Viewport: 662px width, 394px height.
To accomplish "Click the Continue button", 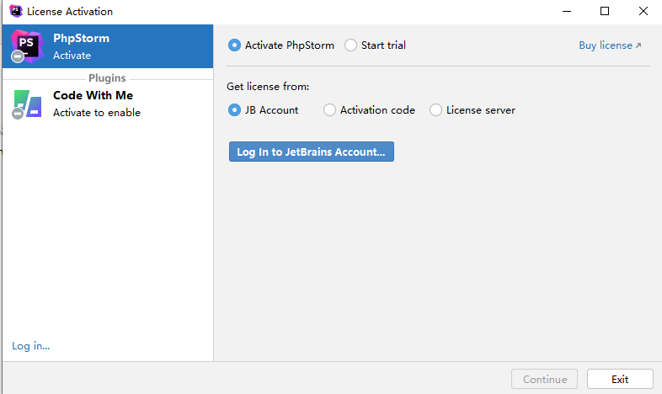I will [x=544, y=379].
